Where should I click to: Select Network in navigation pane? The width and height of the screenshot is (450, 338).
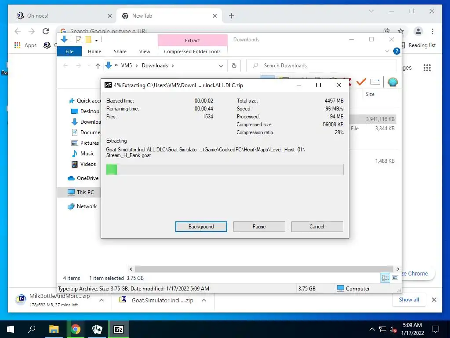pyautogui.click(x=82, y=206)
